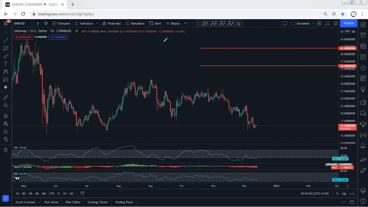368x207 pixels.
Task: Take a chart snapshot with camera icon
Action: 336,23
